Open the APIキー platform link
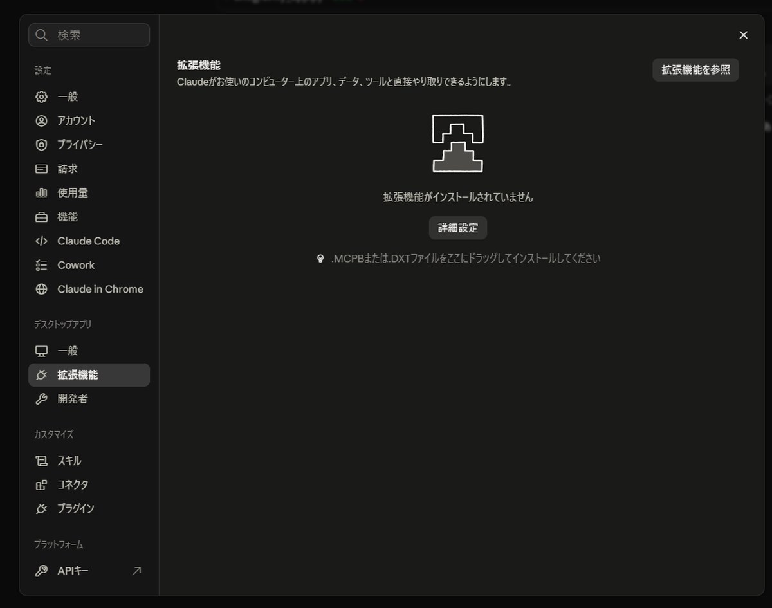This screenshot has width=772, height=608. (x=89, y=571)
